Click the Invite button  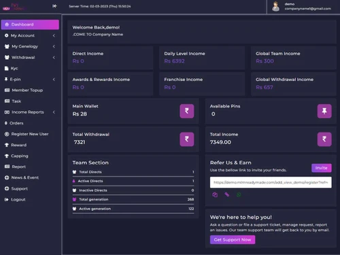tap(322, 168)
